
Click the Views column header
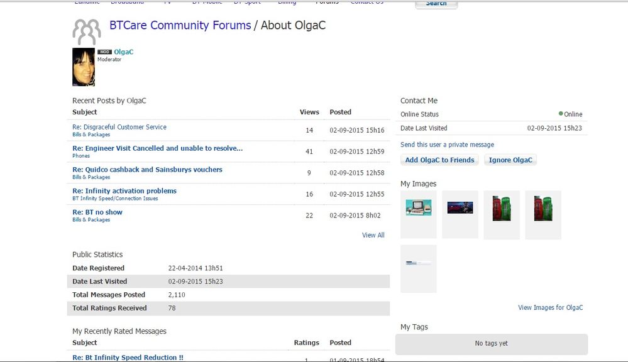[x=309, y=112]
